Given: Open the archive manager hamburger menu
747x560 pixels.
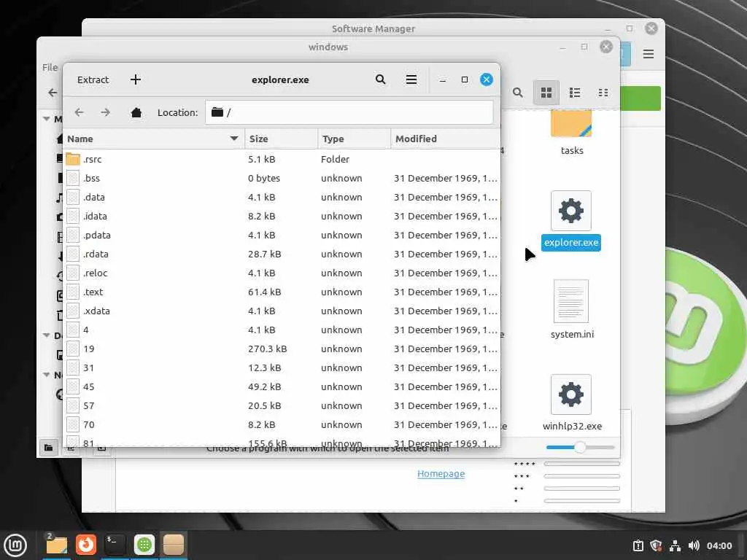Looking at the screenshot, I should [411, 79].
